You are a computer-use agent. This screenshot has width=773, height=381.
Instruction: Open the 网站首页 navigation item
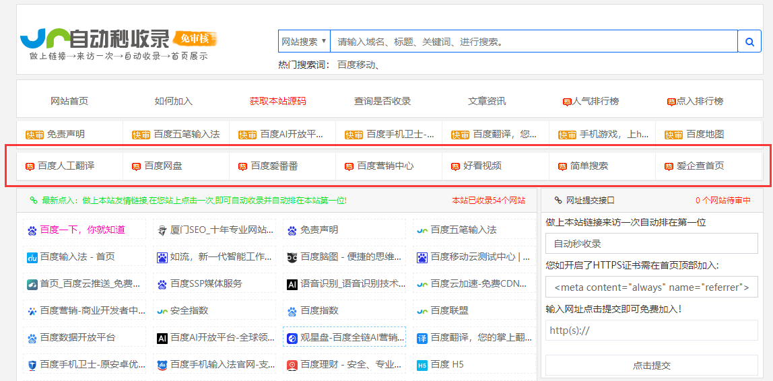(69, 101)
